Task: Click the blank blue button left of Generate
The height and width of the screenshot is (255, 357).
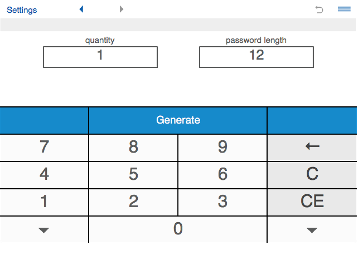Action: tap(44, 121)
